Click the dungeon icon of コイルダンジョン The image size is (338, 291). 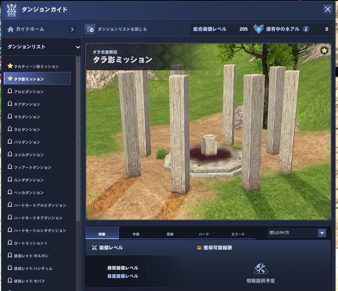[x=10, y=155]
